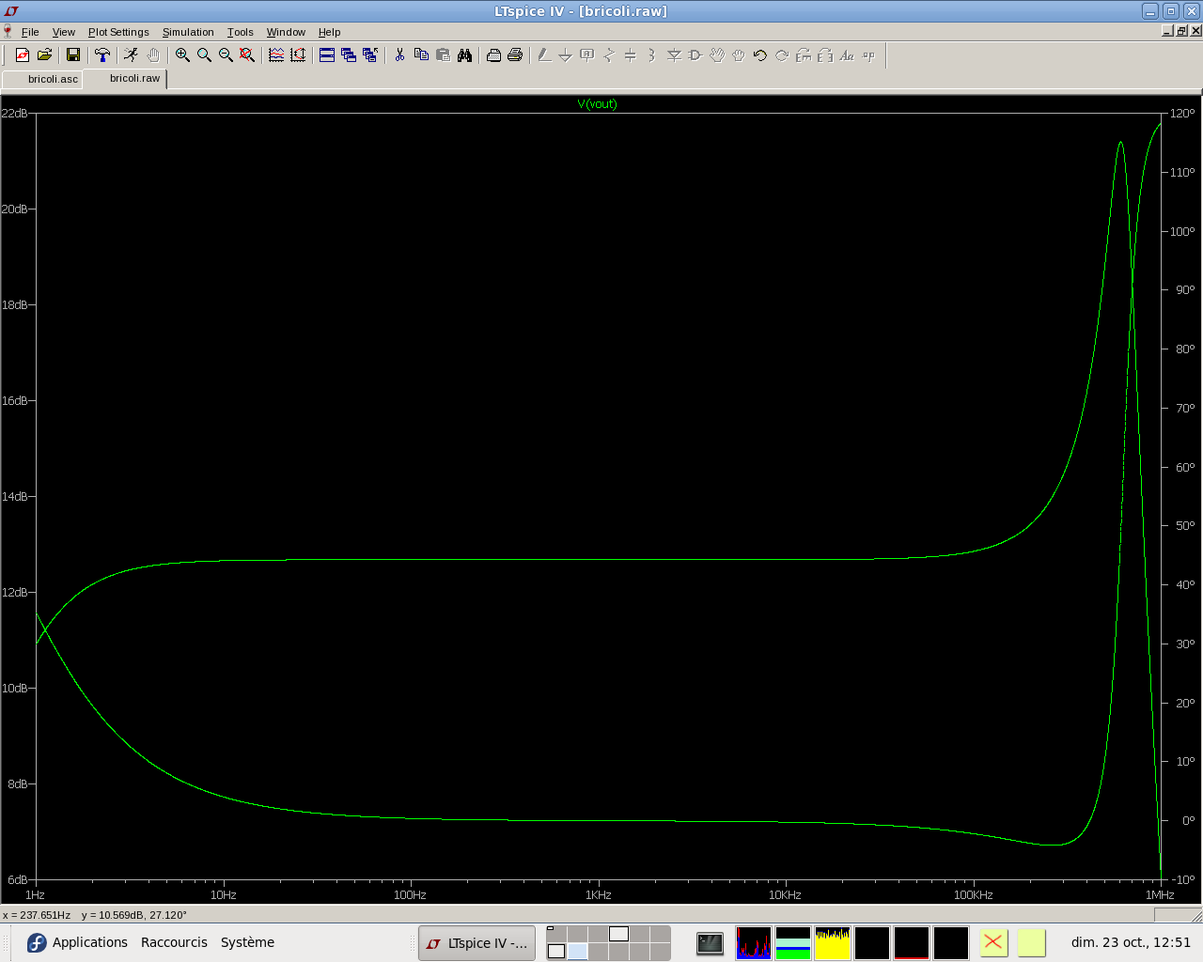The image size is (1203, 962).
Task: Open the Window menu
Action: [x=286, y=32]
